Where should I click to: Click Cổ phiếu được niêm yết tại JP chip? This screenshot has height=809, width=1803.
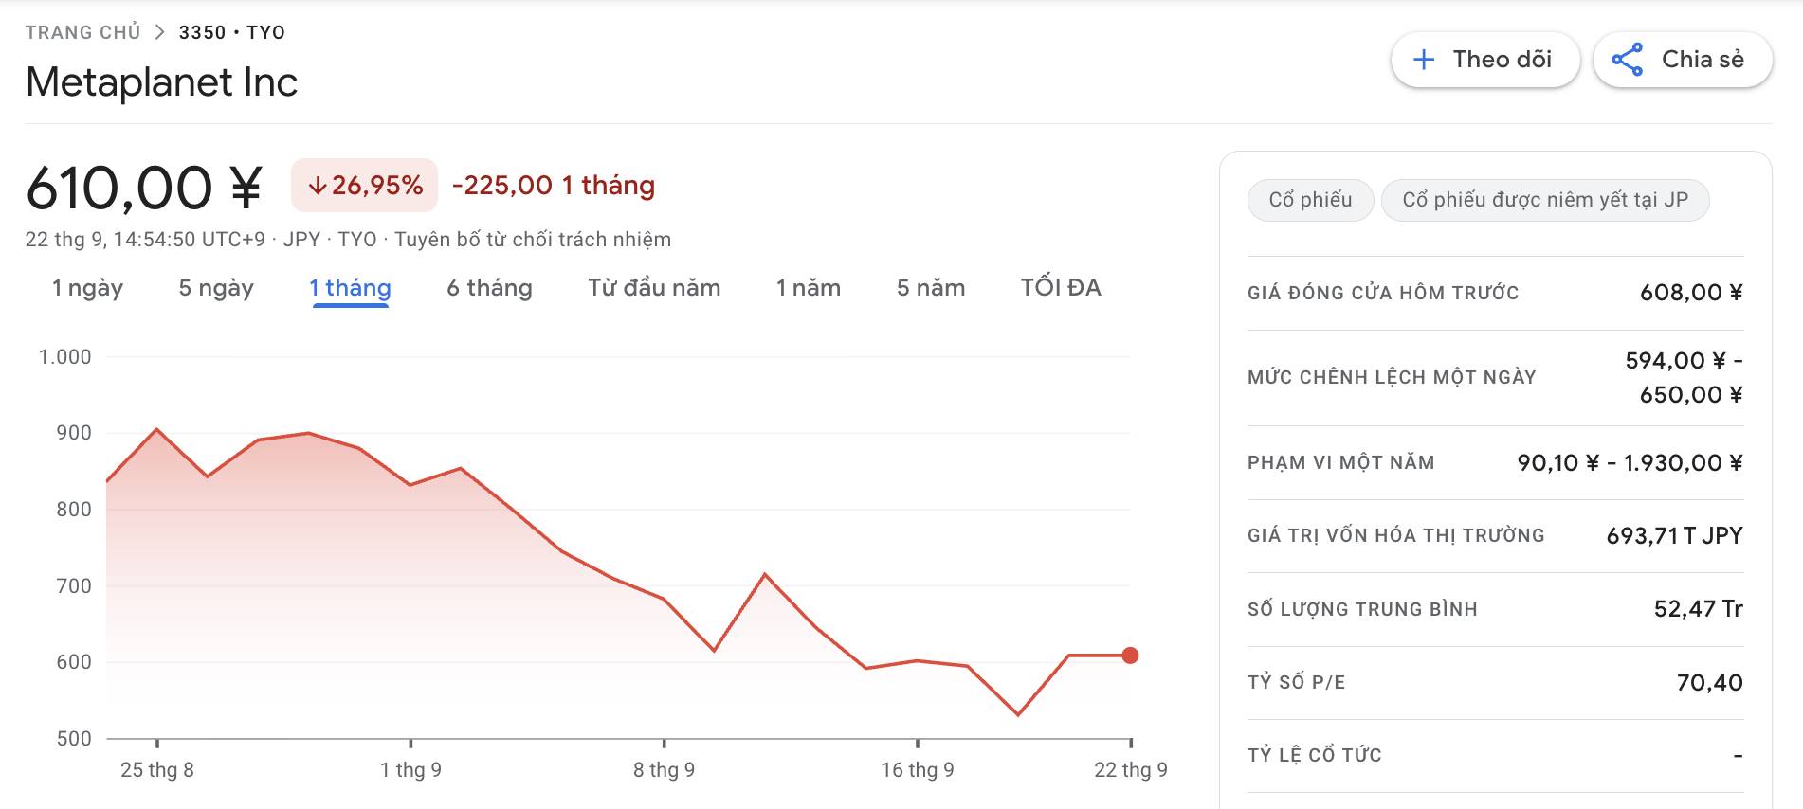click(x=1544, y=200)
